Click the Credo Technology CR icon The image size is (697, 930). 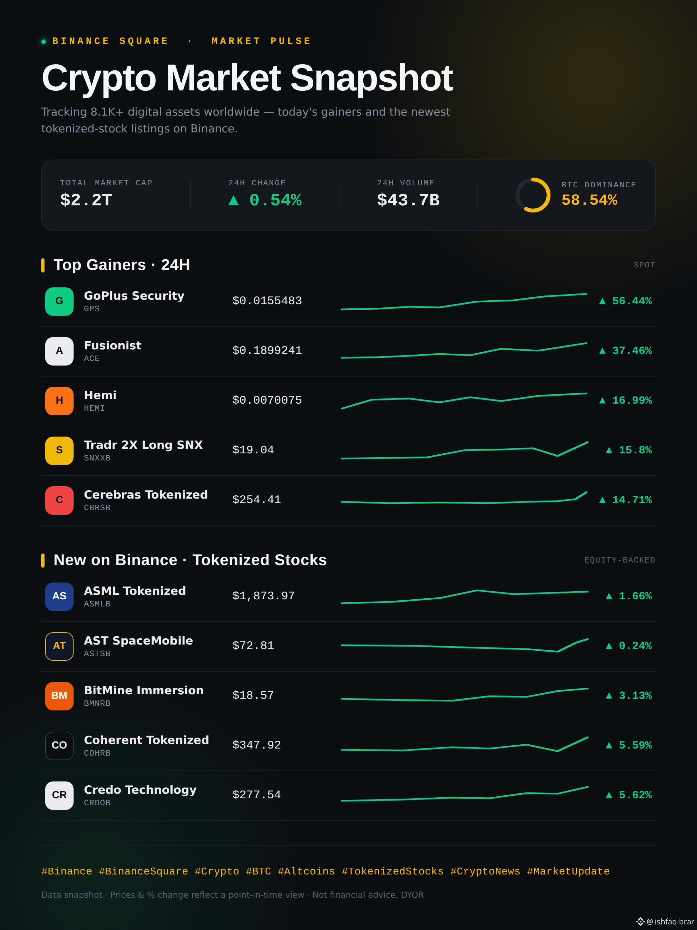[59, 795]
